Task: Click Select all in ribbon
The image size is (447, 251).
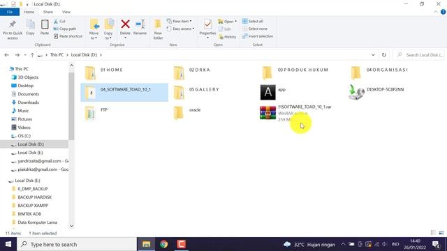Action: click(x=253, y=21)
